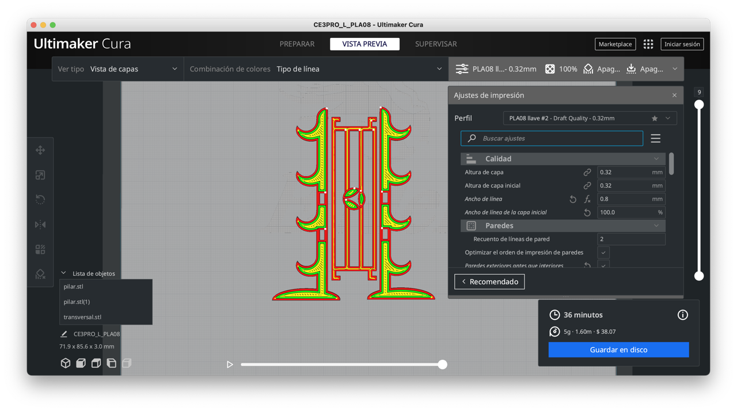Viewport: 737px width, 411px height.
Task: Switch to the 3D isometric view cube
Action: 66,363
